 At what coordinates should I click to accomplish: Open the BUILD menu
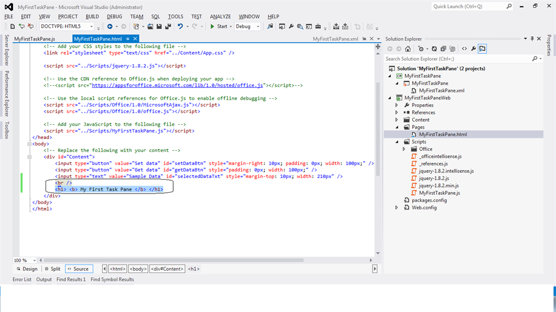(x=92, y=17)
